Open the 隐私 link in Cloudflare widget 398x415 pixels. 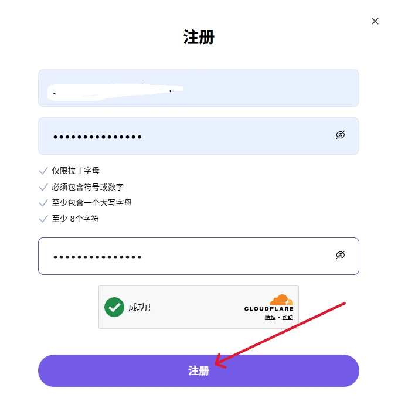[270, 317]
